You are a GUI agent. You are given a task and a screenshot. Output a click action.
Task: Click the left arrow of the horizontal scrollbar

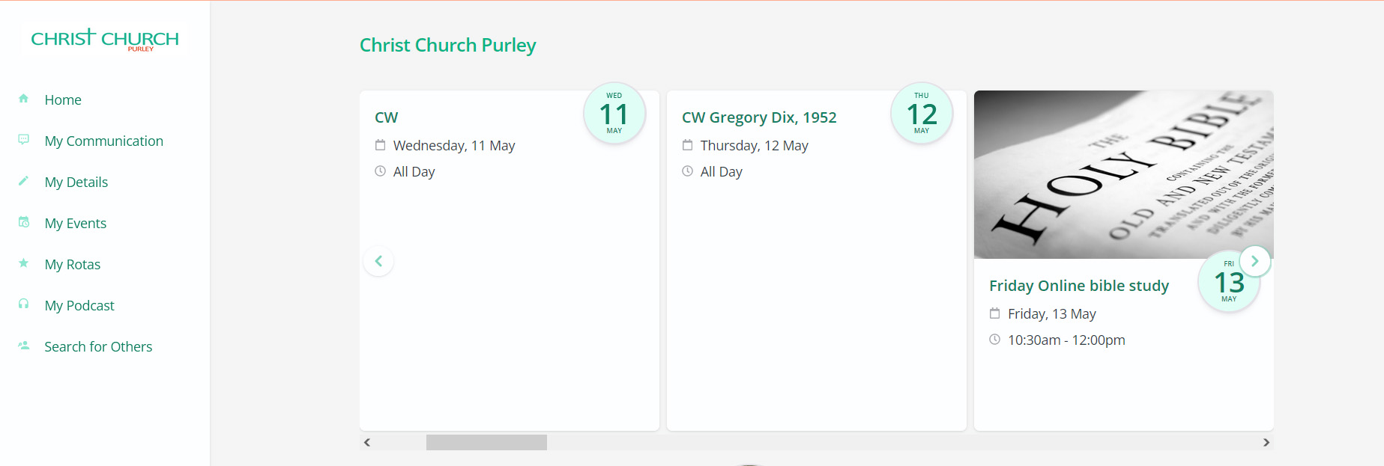(x=367, y=443)
